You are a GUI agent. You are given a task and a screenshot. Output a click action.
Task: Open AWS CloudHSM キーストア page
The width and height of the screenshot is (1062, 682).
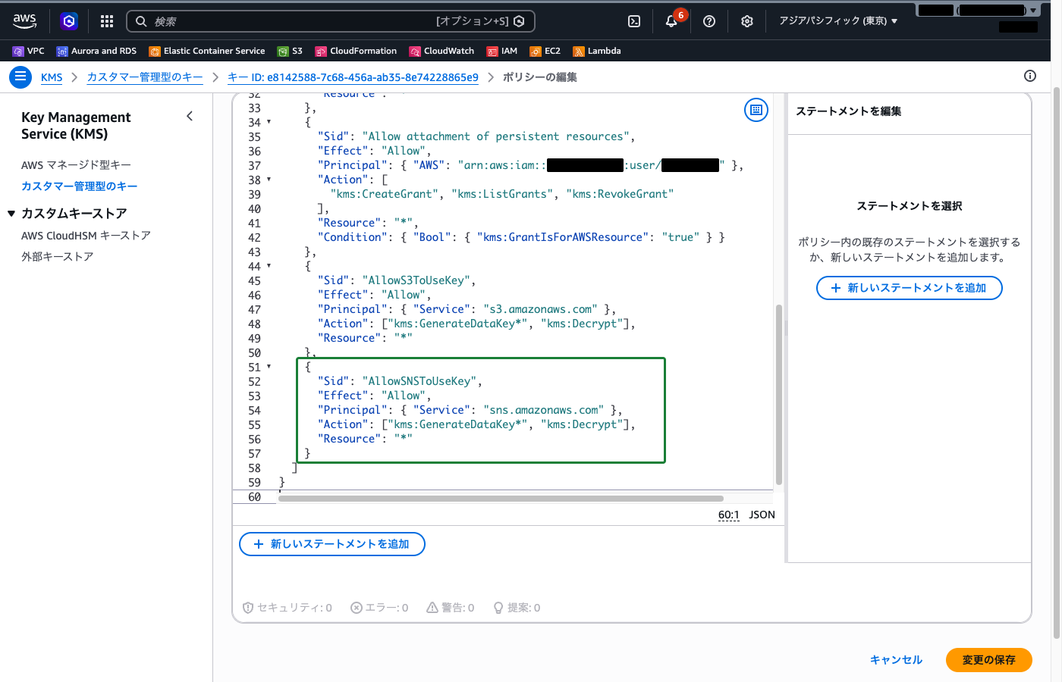click(x=86, y=236)
